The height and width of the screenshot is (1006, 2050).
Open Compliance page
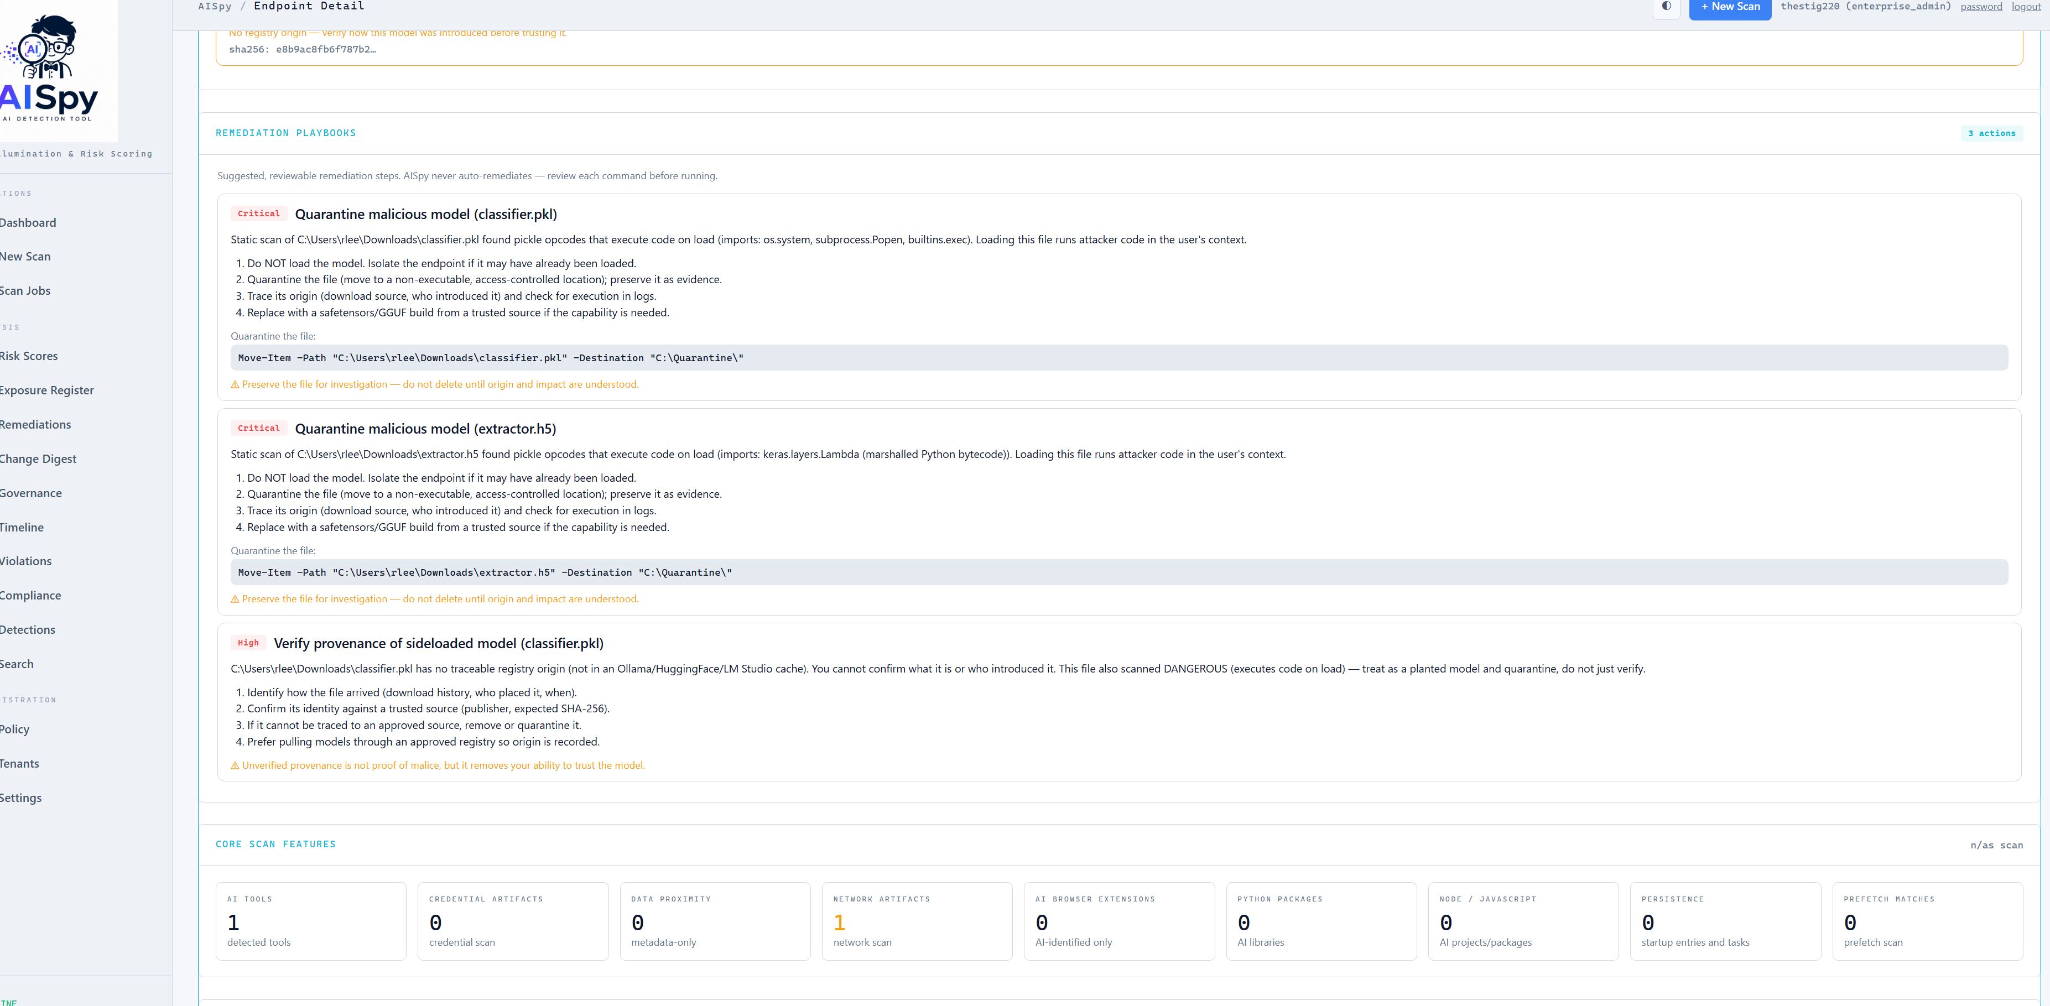pos(30,595)
